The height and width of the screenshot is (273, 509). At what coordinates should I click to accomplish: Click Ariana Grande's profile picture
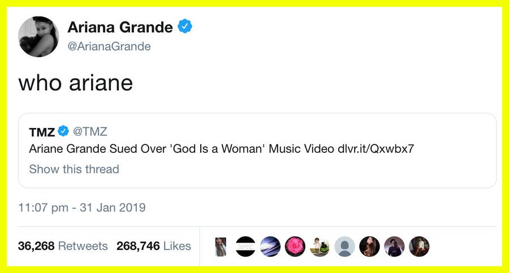coord(38,37)
